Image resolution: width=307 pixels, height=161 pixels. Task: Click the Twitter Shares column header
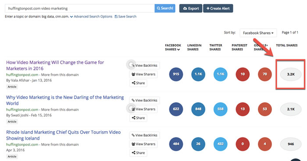click(216, 47)
